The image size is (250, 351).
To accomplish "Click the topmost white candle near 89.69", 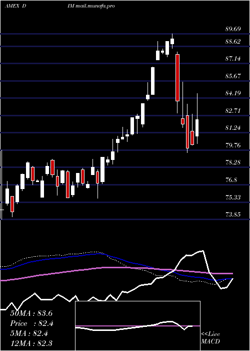I will click(x=172, y=41).
